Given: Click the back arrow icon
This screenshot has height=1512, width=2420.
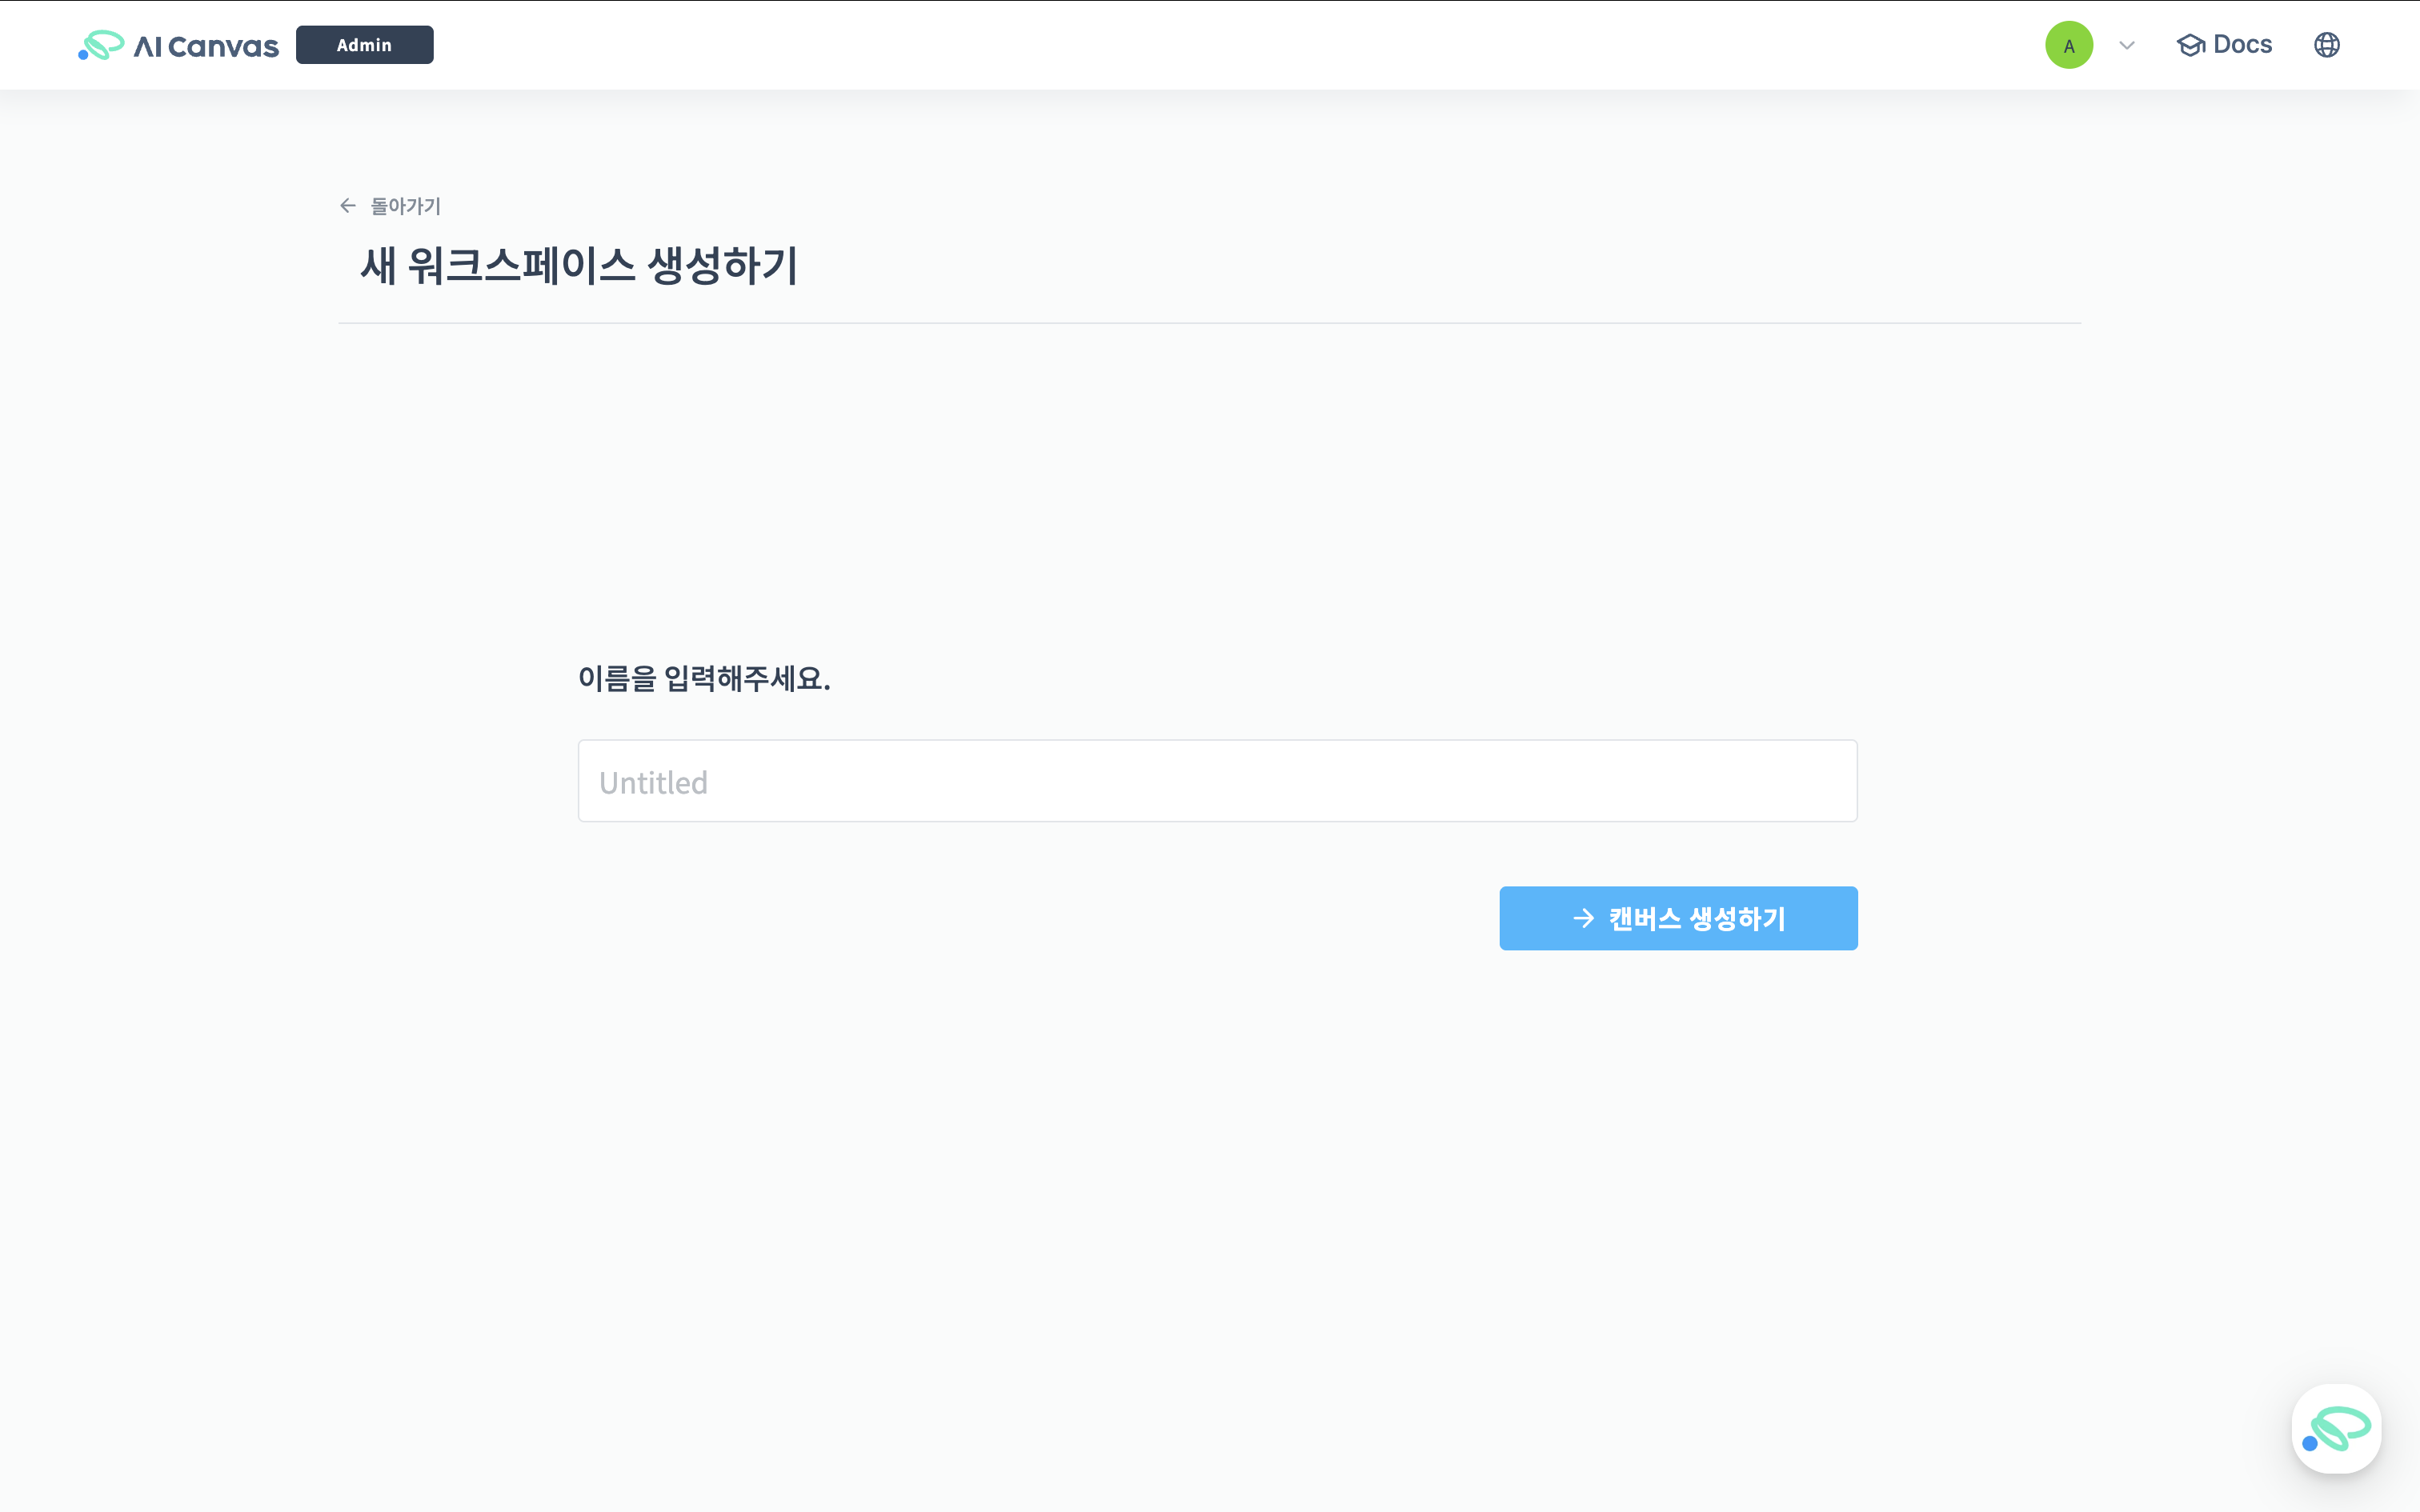Looking at the screenshot, I should [348, 206].
